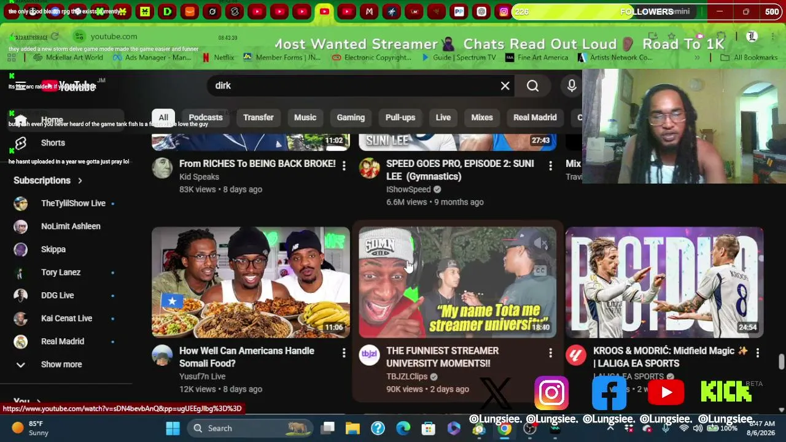
Task: Play the KROOS & MODRIĆ Midfield Magic thumbnail
Action: click(x=664, y=282)
